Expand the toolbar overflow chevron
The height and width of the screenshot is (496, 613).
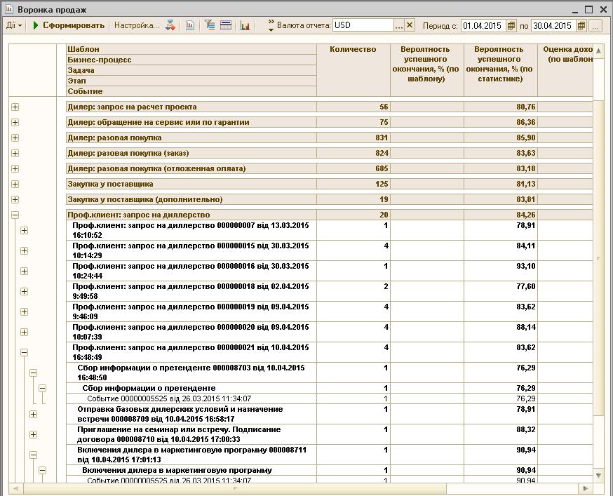point(271,26)
